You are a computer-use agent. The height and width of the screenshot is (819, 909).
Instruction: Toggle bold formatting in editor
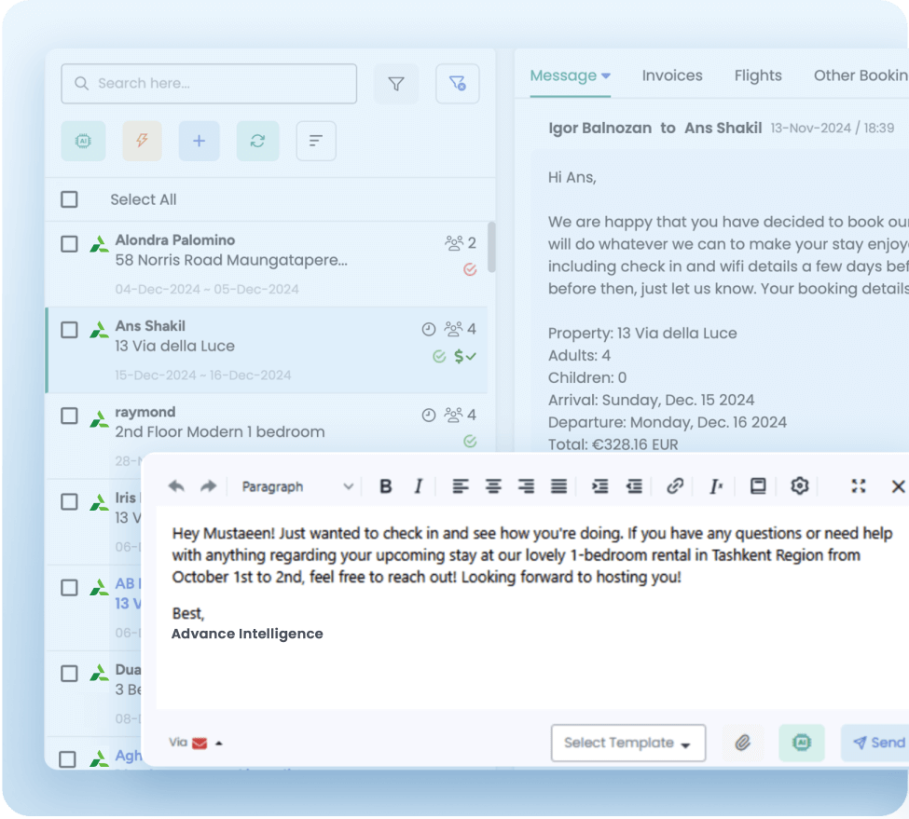(x=386, y=486)
